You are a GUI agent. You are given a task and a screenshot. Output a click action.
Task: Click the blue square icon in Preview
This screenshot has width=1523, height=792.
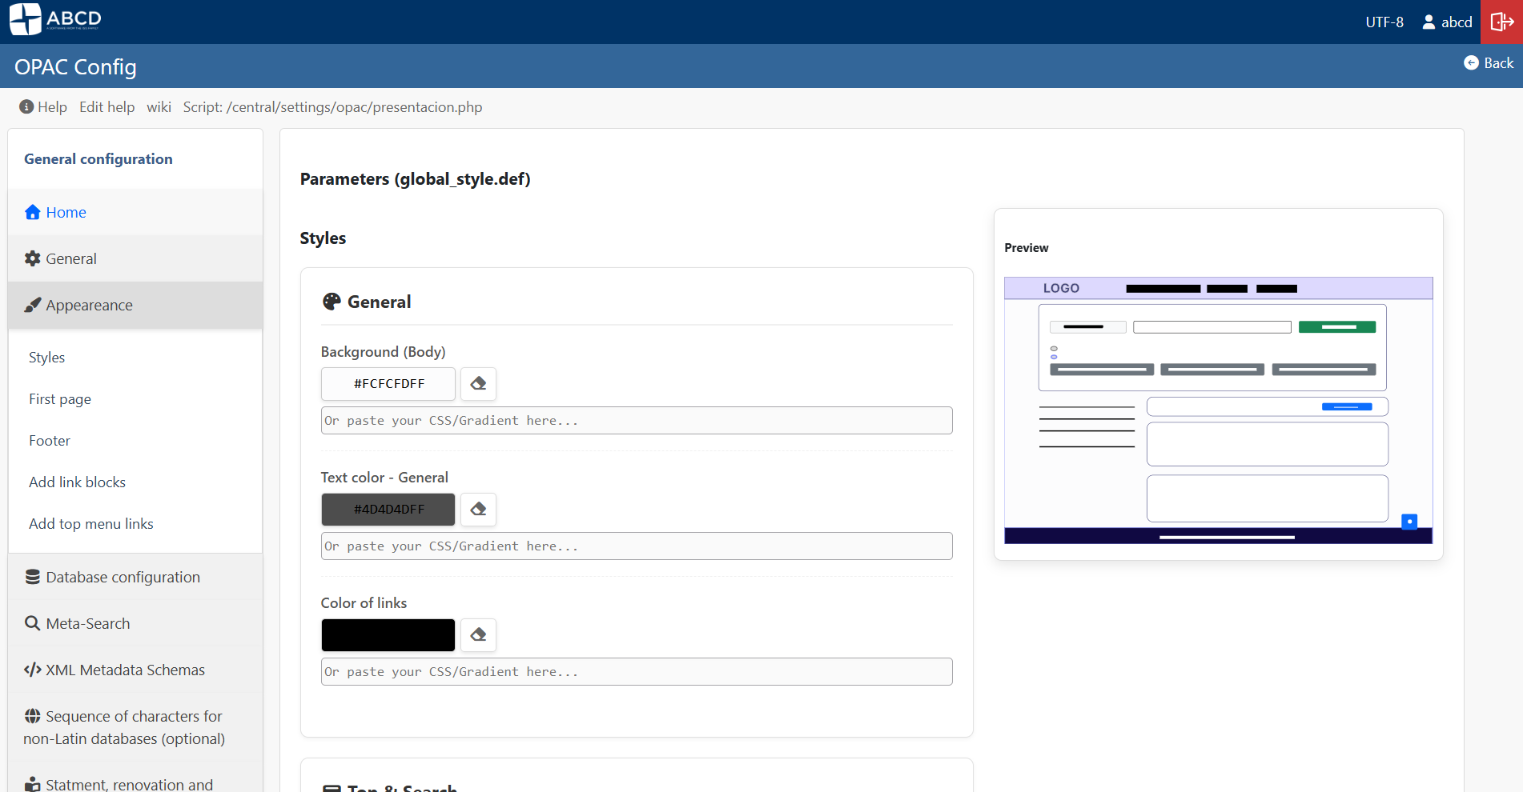tap(1409, 522)
